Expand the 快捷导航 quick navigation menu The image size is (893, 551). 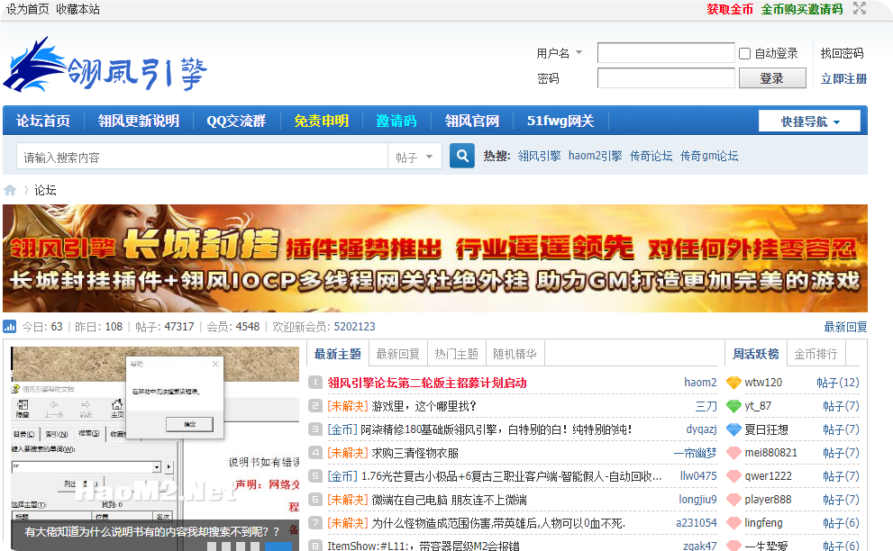tap(809, 122)
